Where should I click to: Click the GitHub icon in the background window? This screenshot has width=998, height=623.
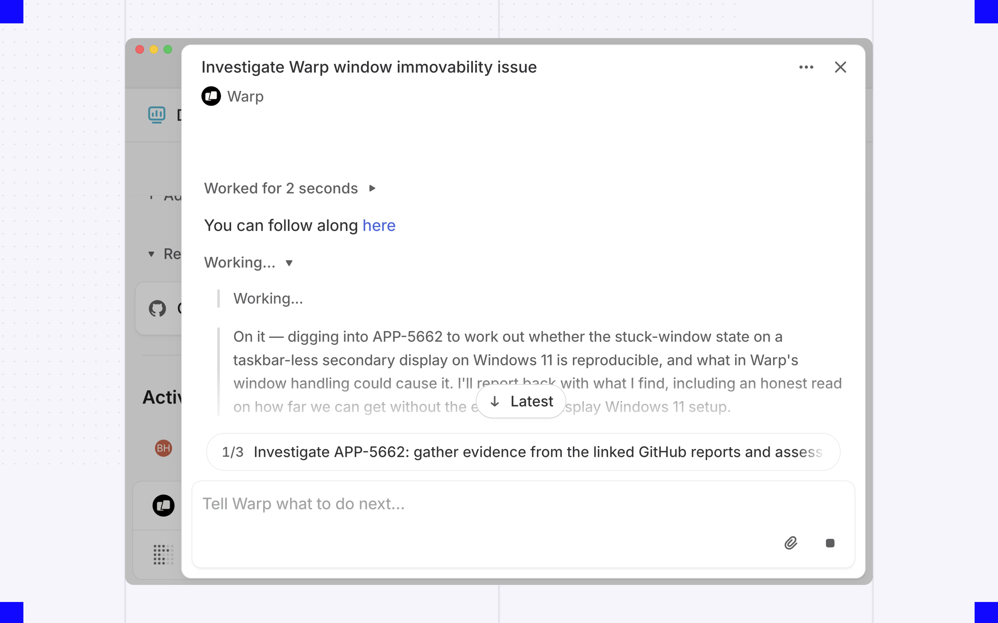click(157, 308)
